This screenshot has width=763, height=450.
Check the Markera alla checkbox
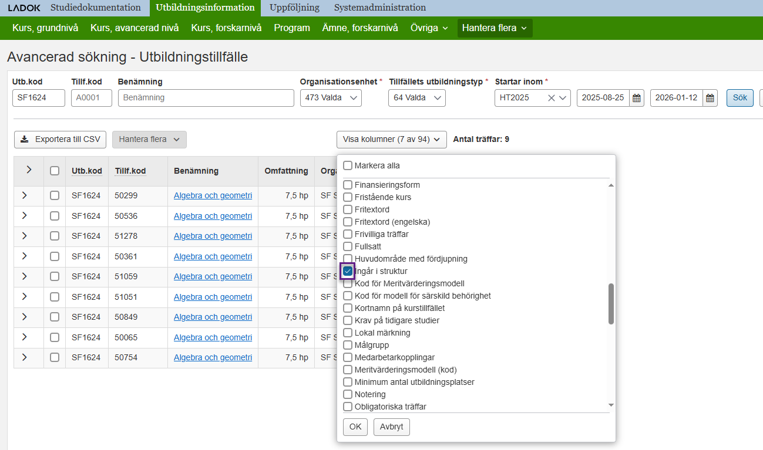click(348, 165)
